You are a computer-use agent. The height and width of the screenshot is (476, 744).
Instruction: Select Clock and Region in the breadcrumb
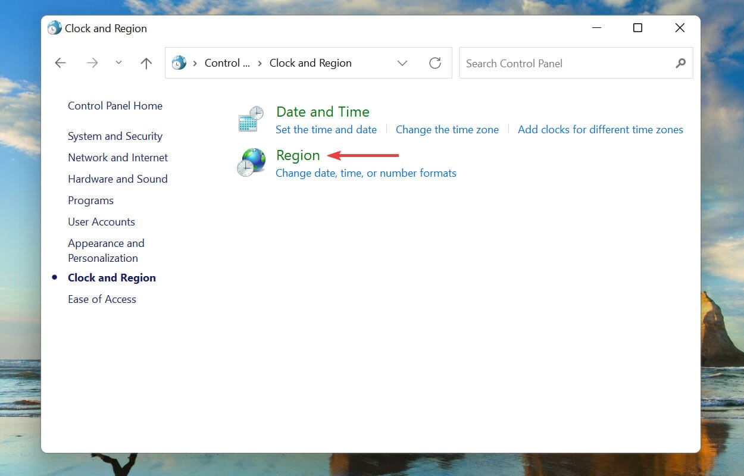point(310,62)
